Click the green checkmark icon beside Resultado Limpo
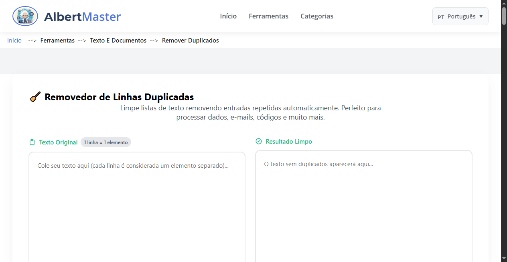 tap(259, 141)
